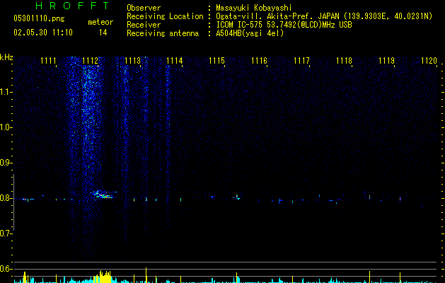Click the Receiving Location label
This screenshot has width=445, height=283.
(165, 16)
